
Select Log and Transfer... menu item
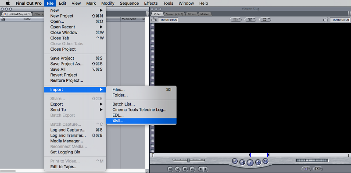(x=75, y=135)
